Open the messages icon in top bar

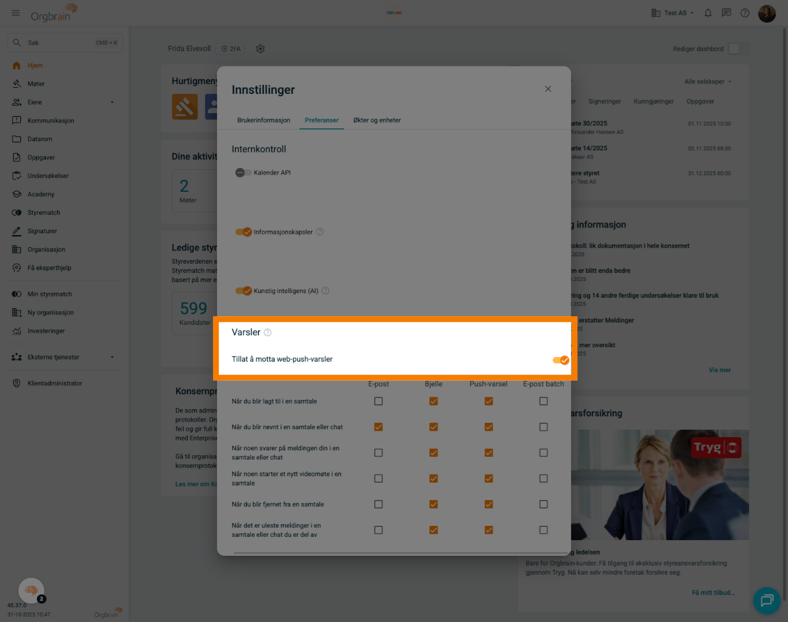pyautogui.click(x=726, y=13)
